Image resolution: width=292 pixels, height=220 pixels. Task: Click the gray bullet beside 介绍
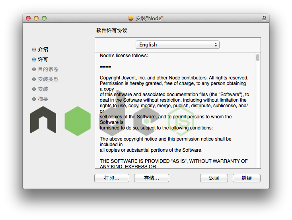pyautogui.click(x=34, y=50)
